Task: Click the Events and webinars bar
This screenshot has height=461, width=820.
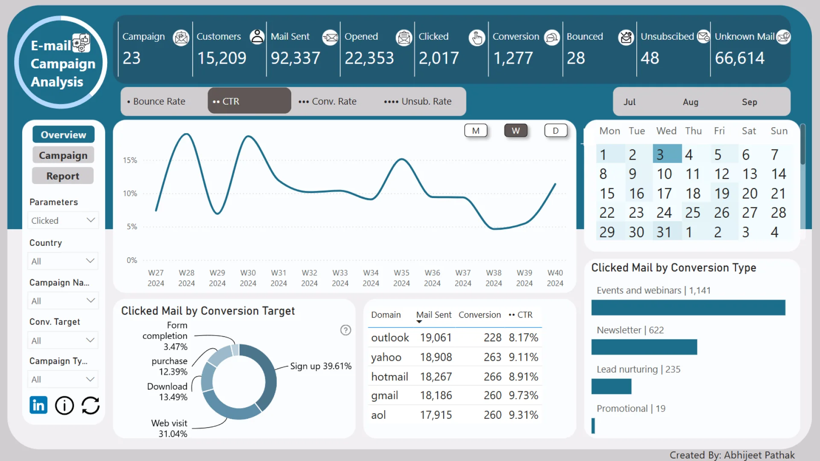Action: tap(688, 307)
